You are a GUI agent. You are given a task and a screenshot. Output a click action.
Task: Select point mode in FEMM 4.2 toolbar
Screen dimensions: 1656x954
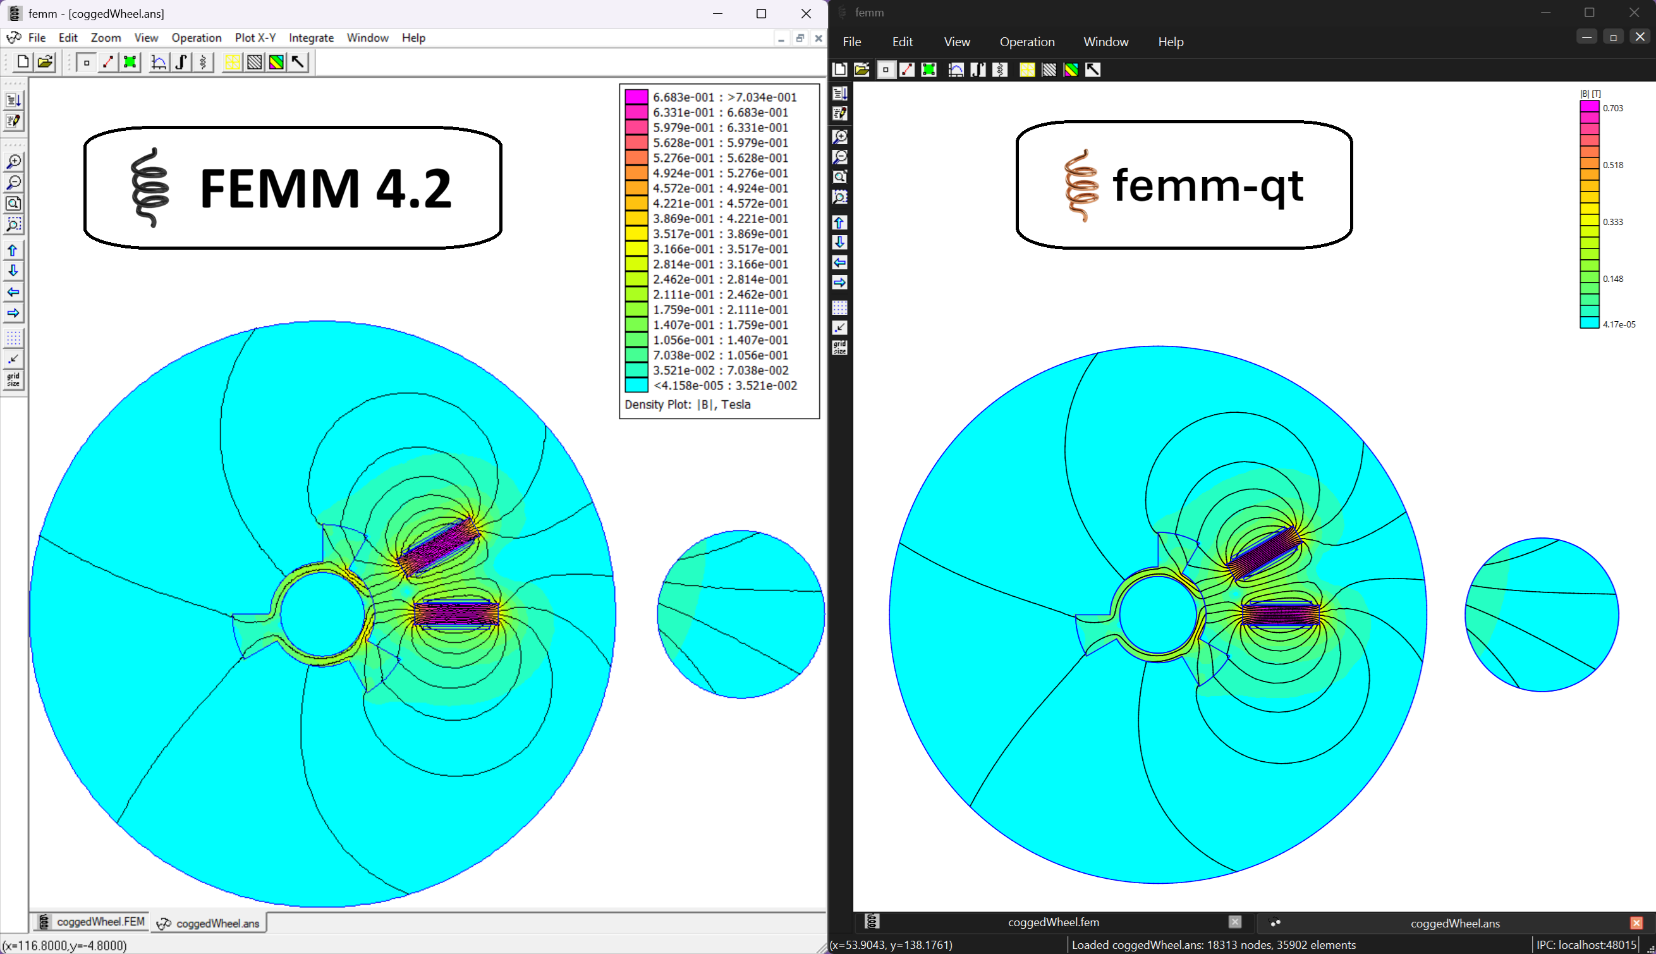(86, 62)
